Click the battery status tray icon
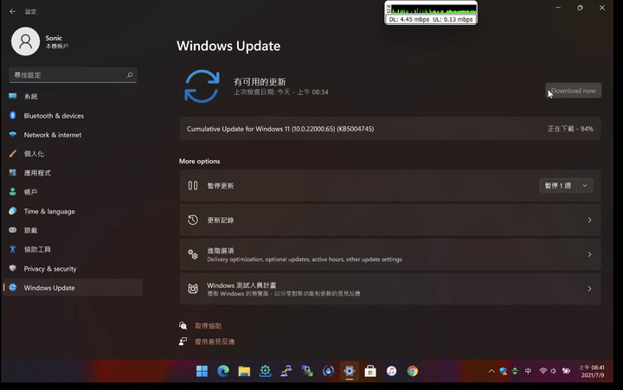623x390 pixels. [x=566, y=371]
